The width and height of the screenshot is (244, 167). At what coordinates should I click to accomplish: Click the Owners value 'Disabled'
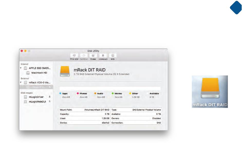tap(157, 118)
